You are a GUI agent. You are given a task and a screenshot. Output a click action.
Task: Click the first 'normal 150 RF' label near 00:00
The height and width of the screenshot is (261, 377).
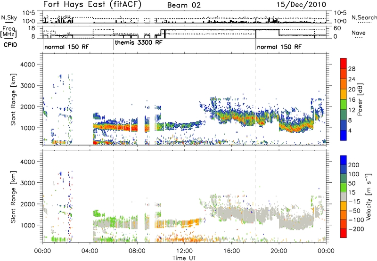tap(66, 47)
